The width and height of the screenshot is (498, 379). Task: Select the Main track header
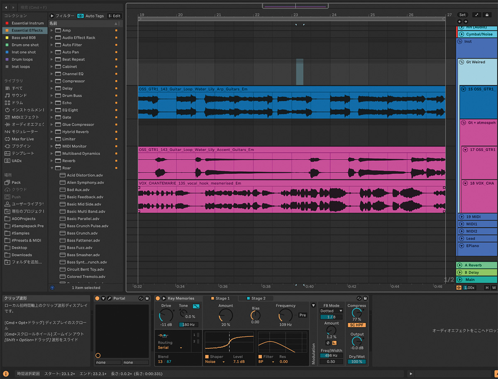coord(477,280)
